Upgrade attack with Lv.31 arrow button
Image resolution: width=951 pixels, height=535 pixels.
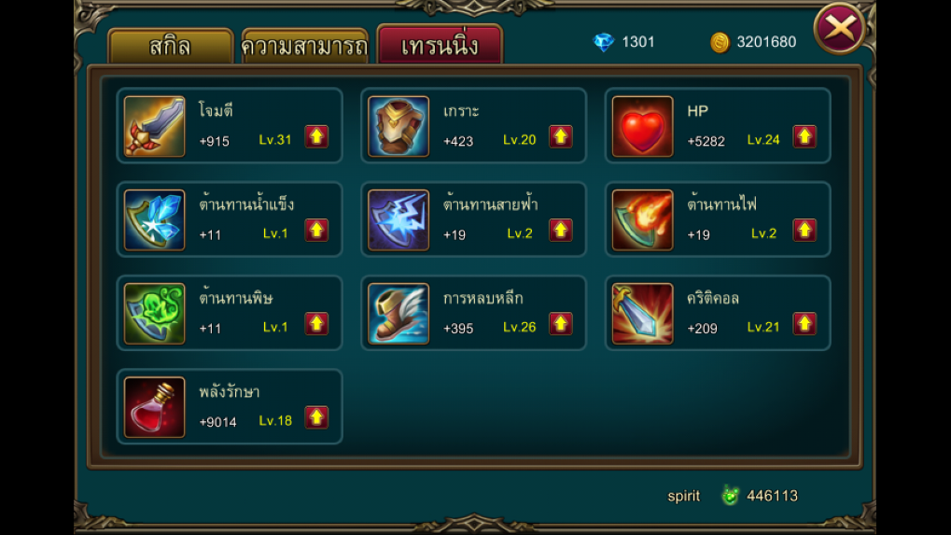coord(316,136)
